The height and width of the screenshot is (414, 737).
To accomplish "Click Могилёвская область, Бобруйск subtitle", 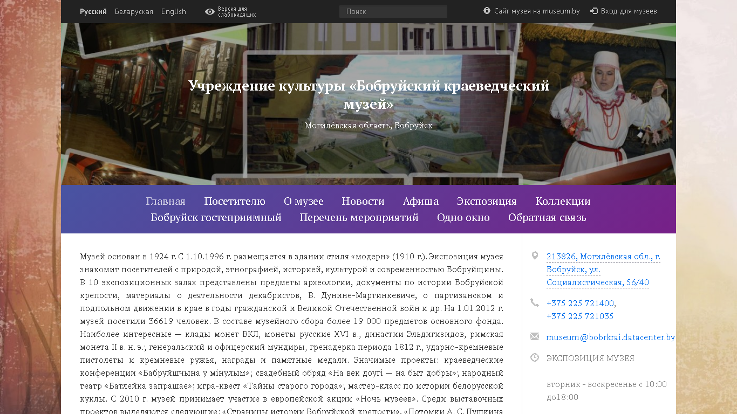I will pyautogui.click(x=368, y=126).
